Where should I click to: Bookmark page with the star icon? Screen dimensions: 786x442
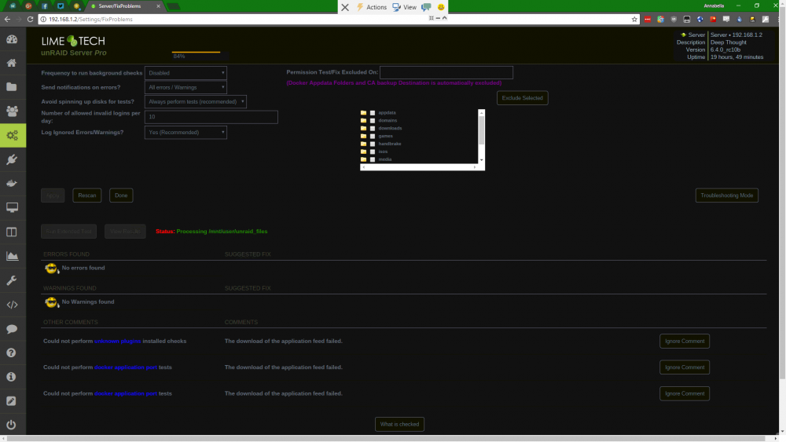[634, 19]
